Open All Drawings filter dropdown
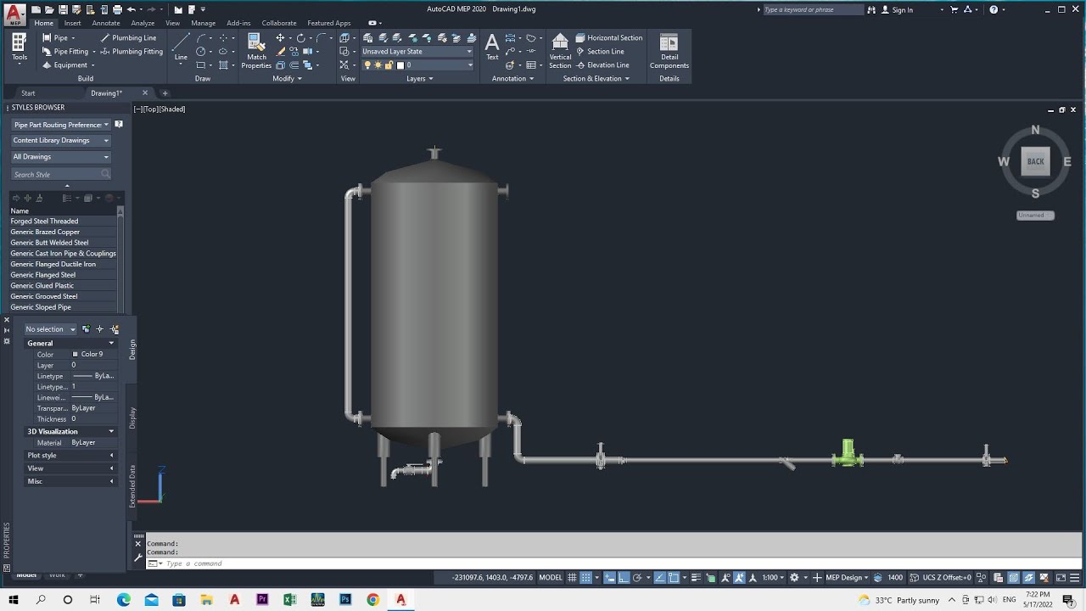The width and height of the screenshot is (1086, 611). click(61, 156)
